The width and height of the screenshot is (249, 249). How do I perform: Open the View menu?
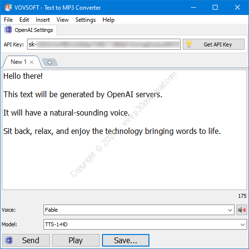[x=62, y=20]
